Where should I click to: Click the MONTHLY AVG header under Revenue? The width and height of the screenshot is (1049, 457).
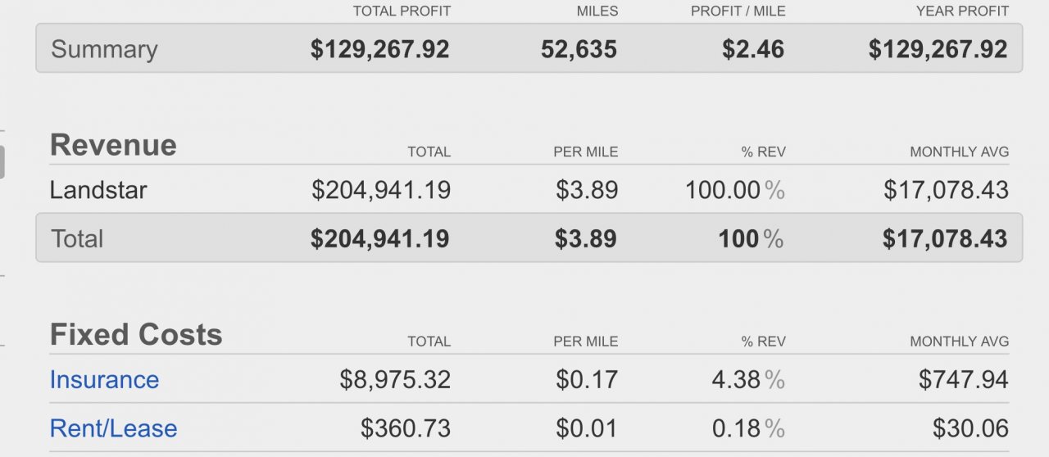coord(959,152)
